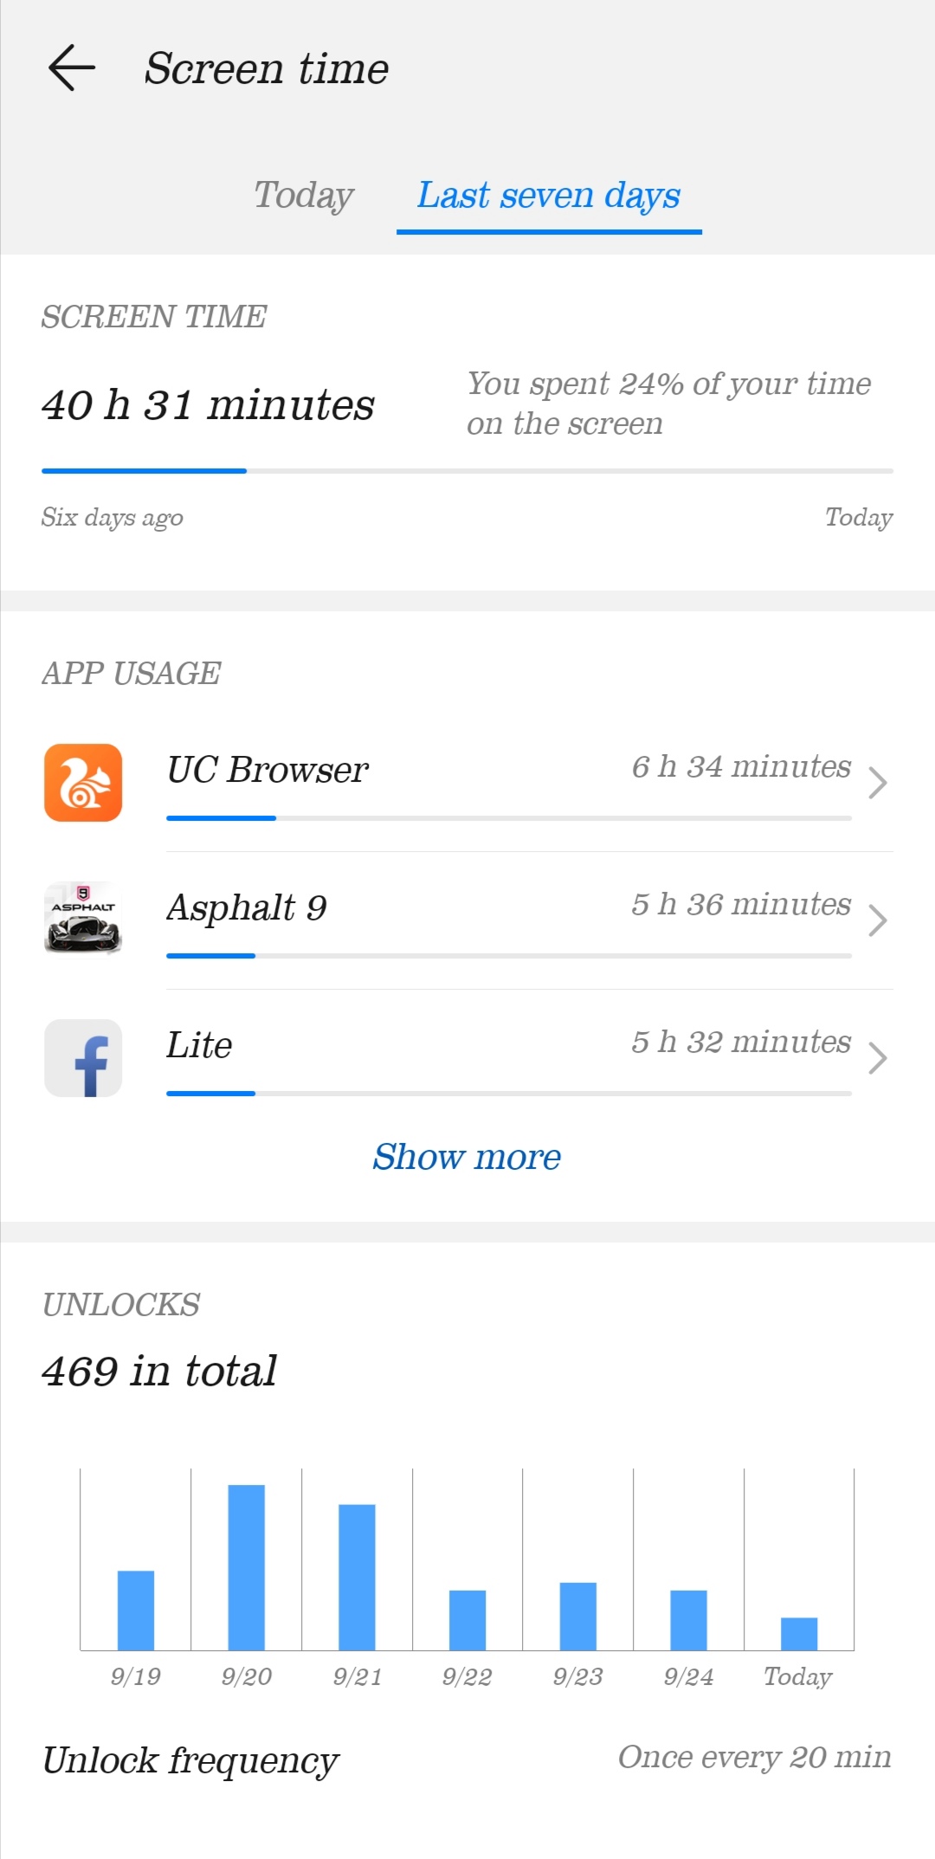This screenshot has height=1859, width=935.
Task: Tap the Asphalt 9 app icon
Action: coord(83,918)
